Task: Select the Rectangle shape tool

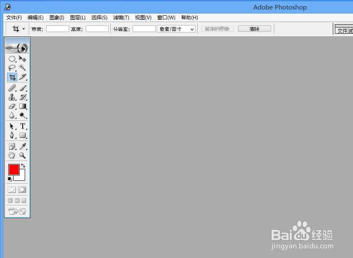Action: [23, 135]
